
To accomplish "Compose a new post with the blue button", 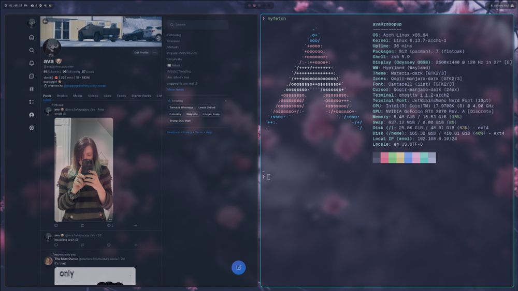I will (238, 268).
